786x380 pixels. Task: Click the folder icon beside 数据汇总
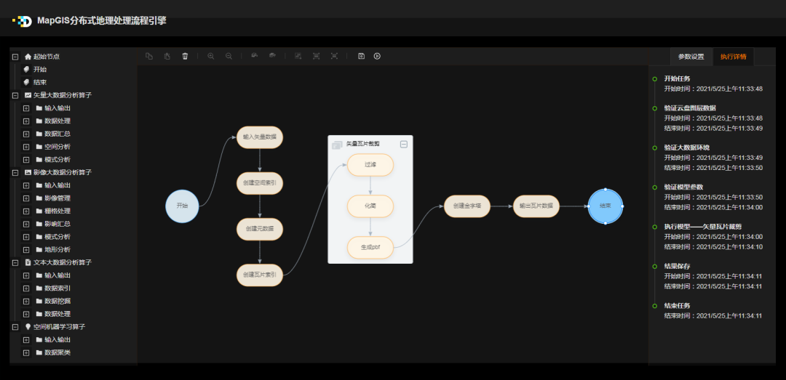pos(39,134)
